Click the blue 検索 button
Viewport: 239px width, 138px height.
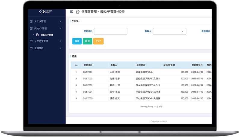click(77, 41)
